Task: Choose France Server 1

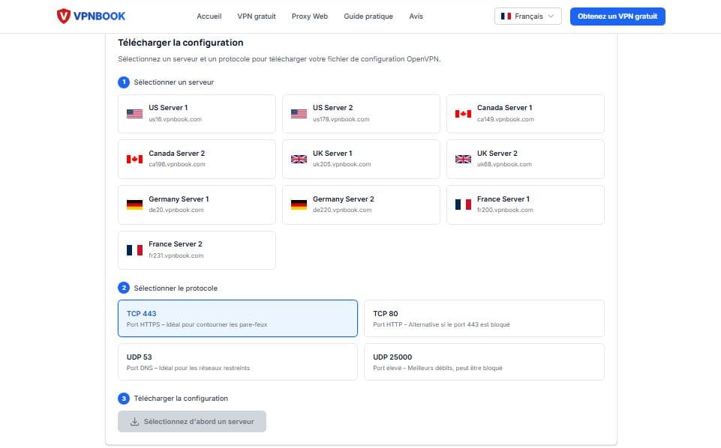Action: [526, 205]
